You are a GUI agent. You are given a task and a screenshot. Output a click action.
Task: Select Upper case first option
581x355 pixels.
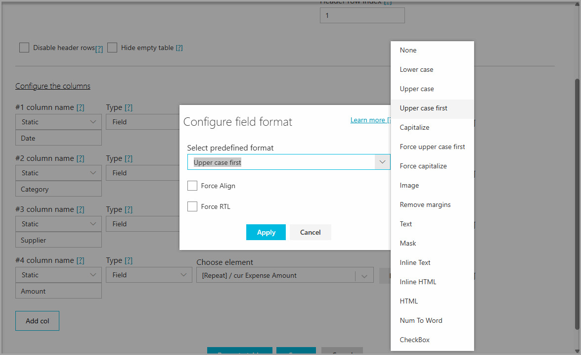[432, 108]
